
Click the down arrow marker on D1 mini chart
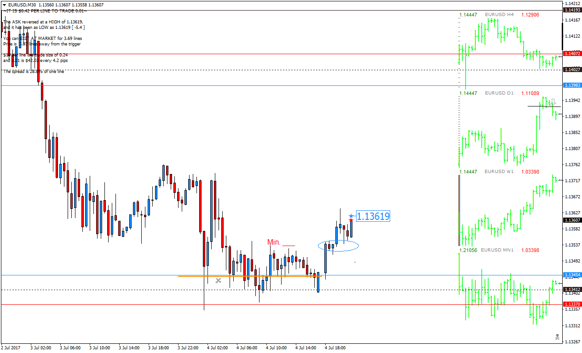click(553, 102)
